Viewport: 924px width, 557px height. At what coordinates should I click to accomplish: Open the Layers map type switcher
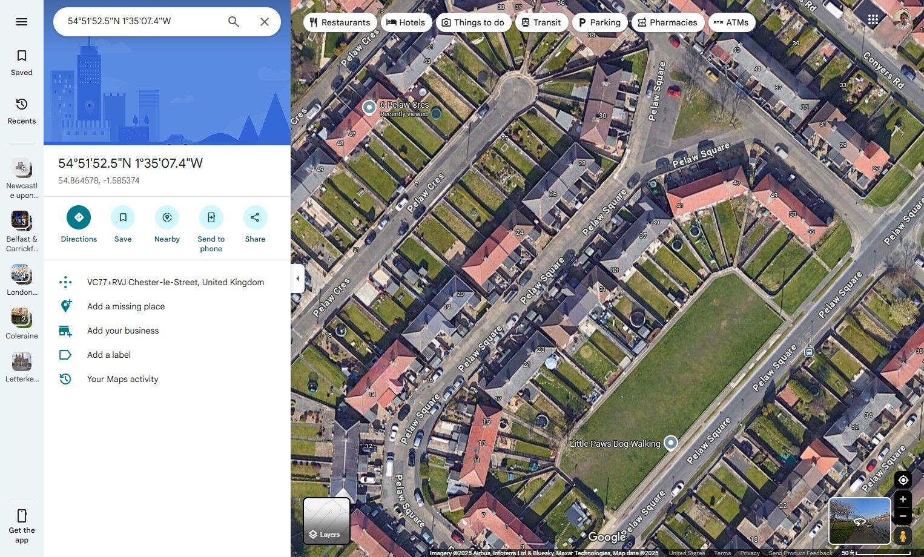[326, 521]
